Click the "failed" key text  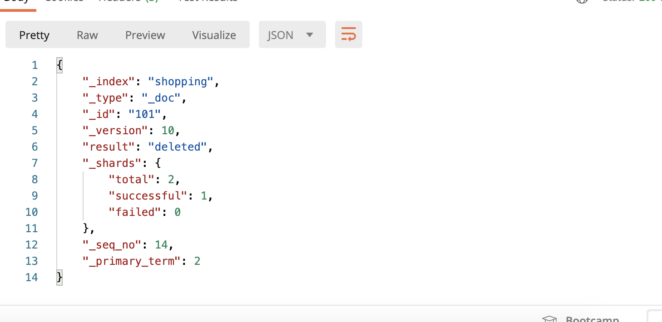tap(135, 212)
